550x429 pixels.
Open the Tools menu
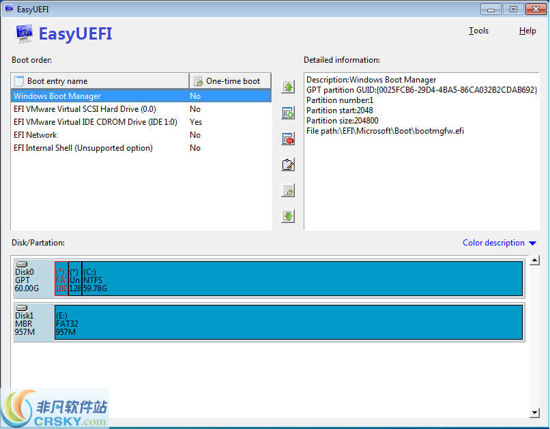click(478, 31)
